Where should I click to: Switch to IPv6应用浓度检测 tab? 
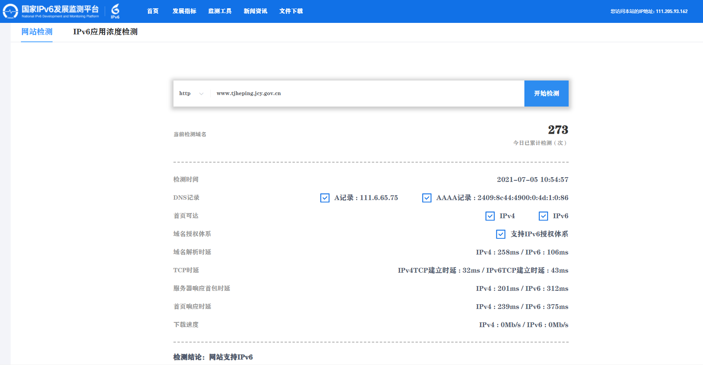tap(105, 32)
